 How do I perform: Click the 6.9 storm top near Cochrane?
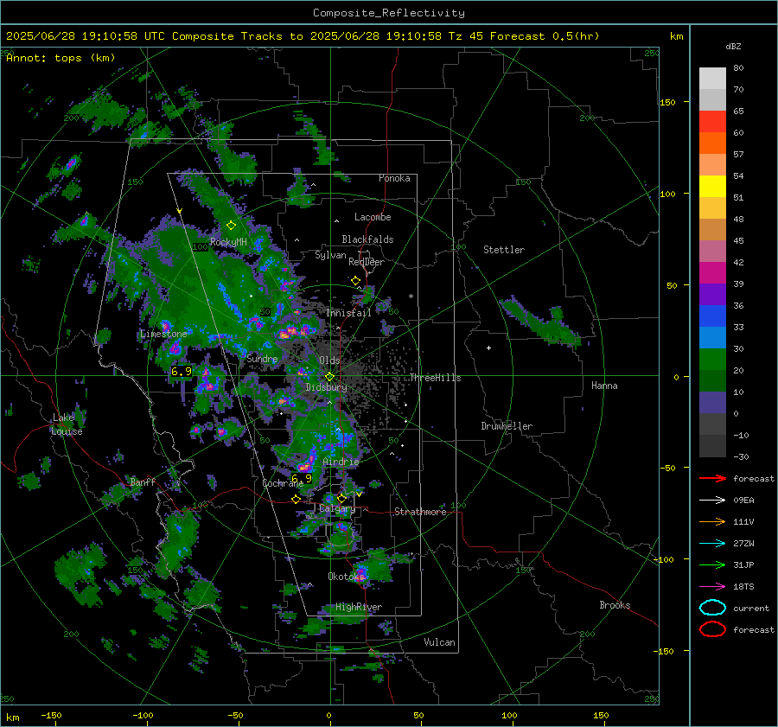302,478
